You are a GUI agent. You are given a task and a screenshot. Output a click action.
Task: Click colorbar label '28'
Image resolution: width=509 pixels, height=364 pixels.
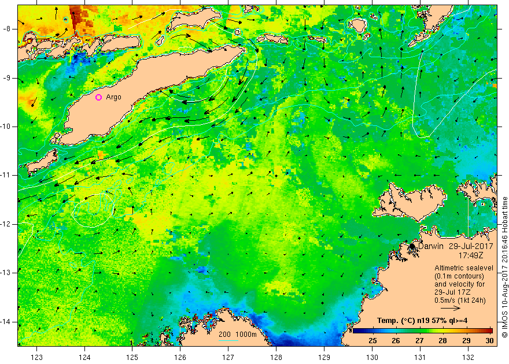coord(443,341)
